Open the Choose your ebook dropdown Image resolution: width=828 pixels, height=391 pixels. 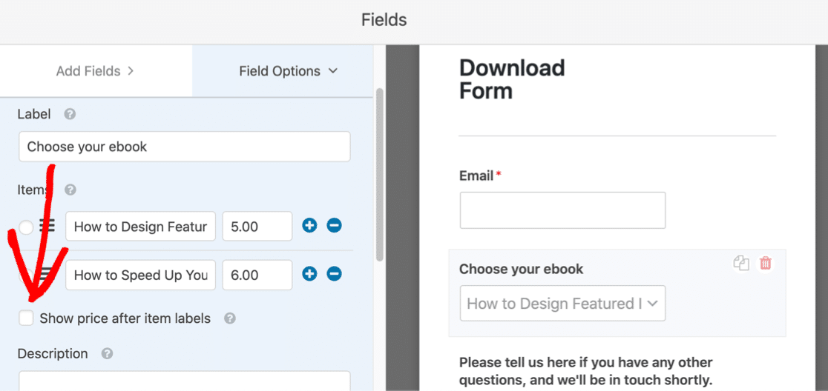point(562,304)
